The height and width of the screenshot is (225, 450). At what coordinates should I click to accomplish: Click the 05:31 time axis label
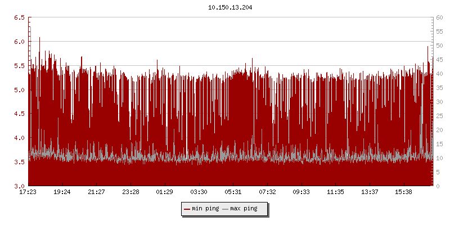pyautogui.click(x=233, y=192)
